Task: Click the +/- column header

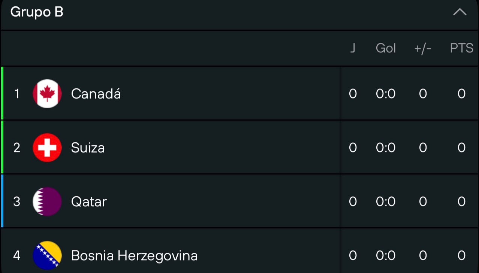Action: click(x=423, y=49)
